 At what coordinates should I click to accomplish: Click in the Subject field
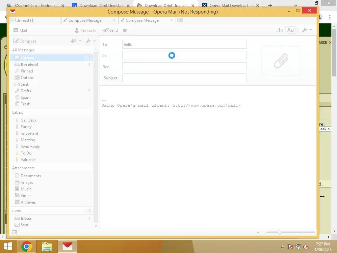click(184, 78)
